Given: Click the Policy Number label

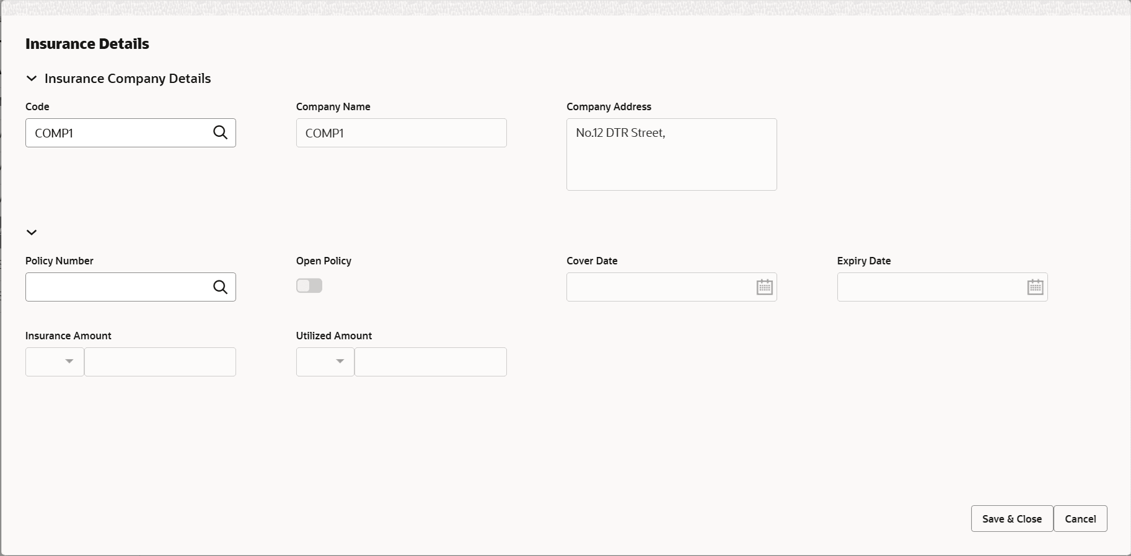Looking at the screenshot, I should click(x=59, y=261).
